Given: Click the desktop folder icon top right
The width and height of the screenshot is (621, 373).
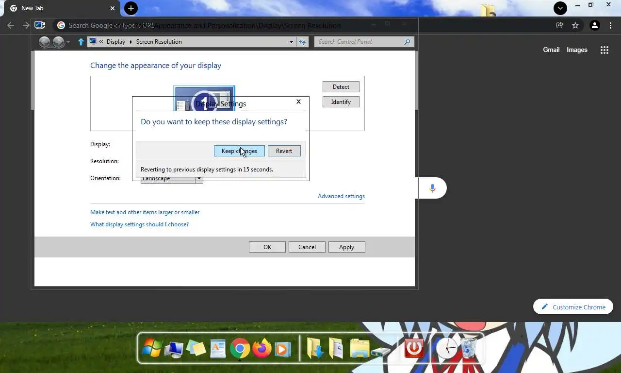Looking at the screenshot, I should [488, 10].
